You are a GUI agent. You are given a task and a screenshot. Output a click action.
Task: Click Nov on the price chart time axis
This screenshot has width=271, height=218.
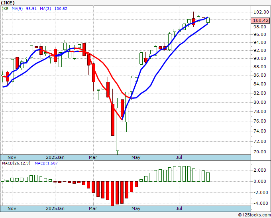(x=12, y=157)
